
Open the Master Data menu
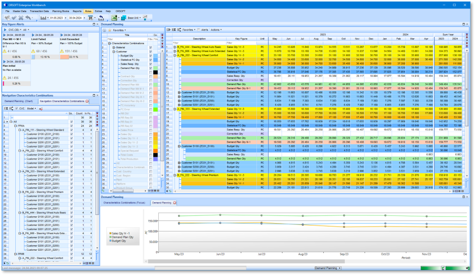tap(19, 11)
